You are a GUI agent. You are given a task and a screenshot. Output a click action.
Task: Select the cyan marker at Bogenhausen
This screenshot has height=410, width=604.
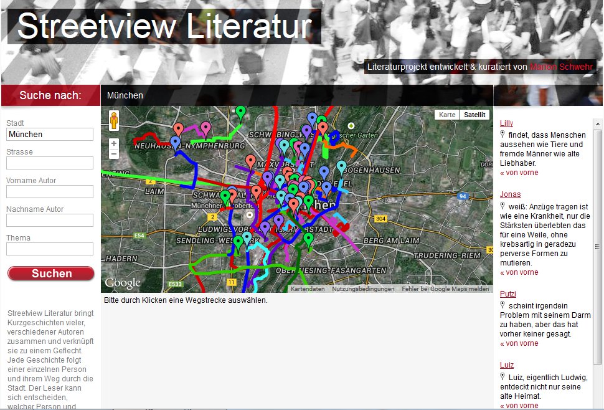(x=341, y=168)
